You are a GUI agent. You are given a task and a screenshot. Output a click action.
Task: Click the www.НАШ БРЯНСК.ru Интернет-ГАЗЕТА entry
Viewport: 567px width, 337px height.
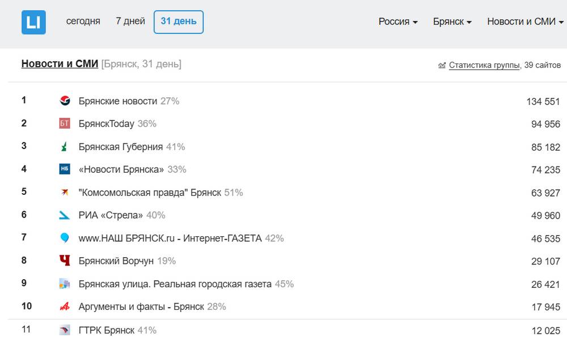click(x=170, y=238)
